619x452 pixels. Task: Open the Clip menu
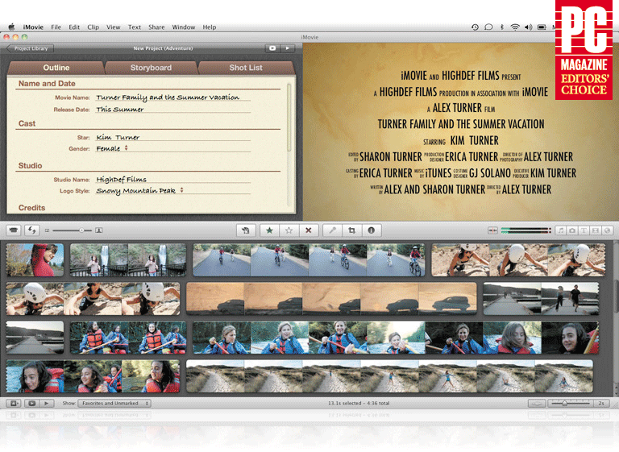pos(93,27)
